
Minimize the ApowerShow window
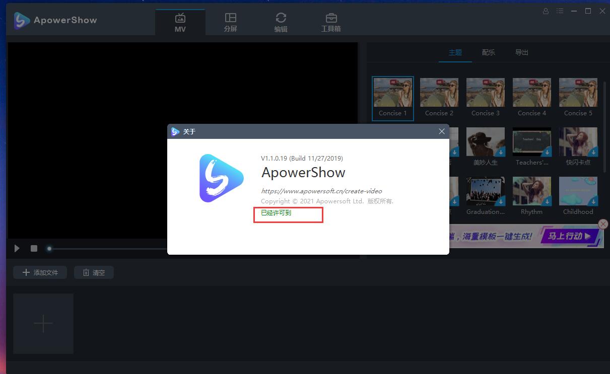point(574,11)
